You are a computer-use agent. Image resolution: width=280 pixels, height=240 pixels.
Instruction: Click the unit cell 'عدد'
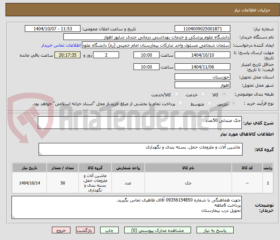pyautogui.click(x=128, y=183)
